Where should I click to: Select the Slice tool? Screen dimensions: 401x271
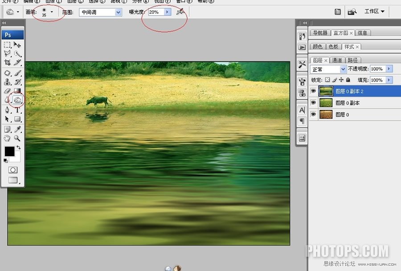tap(17, 62)
